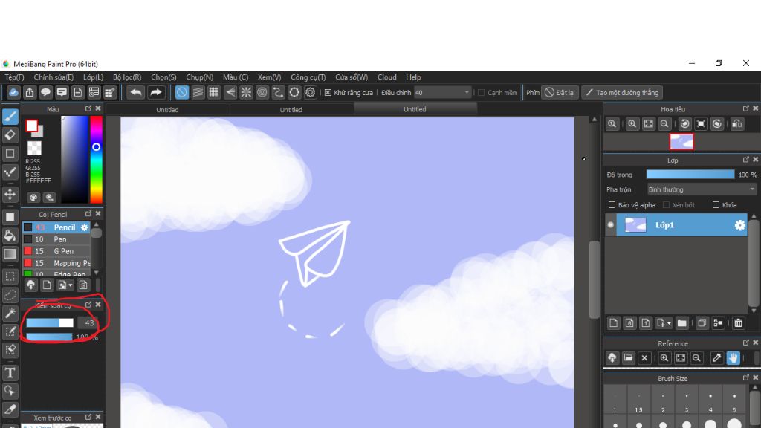Enable the Bảo vệ alpha checkbox
This screenshot has width=761, height=428.
coord(612,205)
